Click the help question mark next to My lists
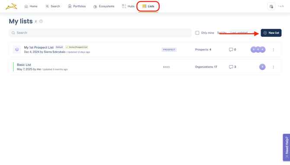Image resolution: width=290 pixels, height=165 pixels. click(41, 22)
